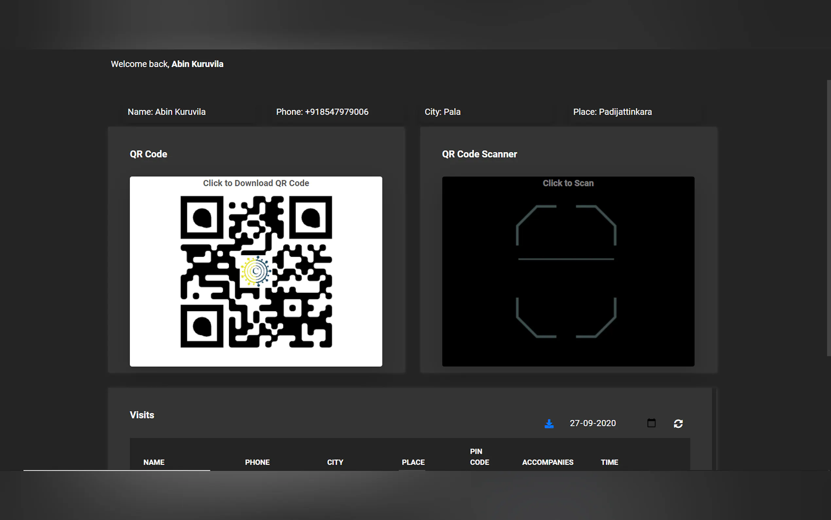Sort visits by NAME column
Image resolution: width=831 pixels, height=520 pixels.
click(x=153, y=462)
